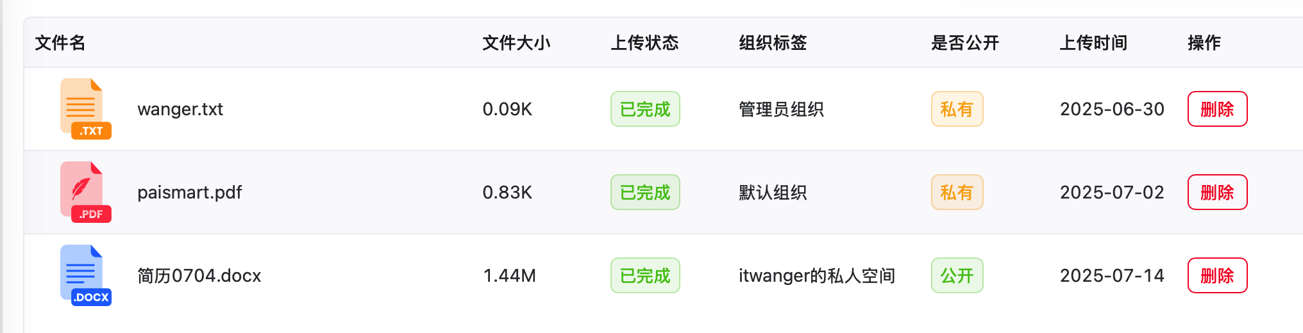
Task: Click the 上传时间 column header
Action: tap(1093, 43)
